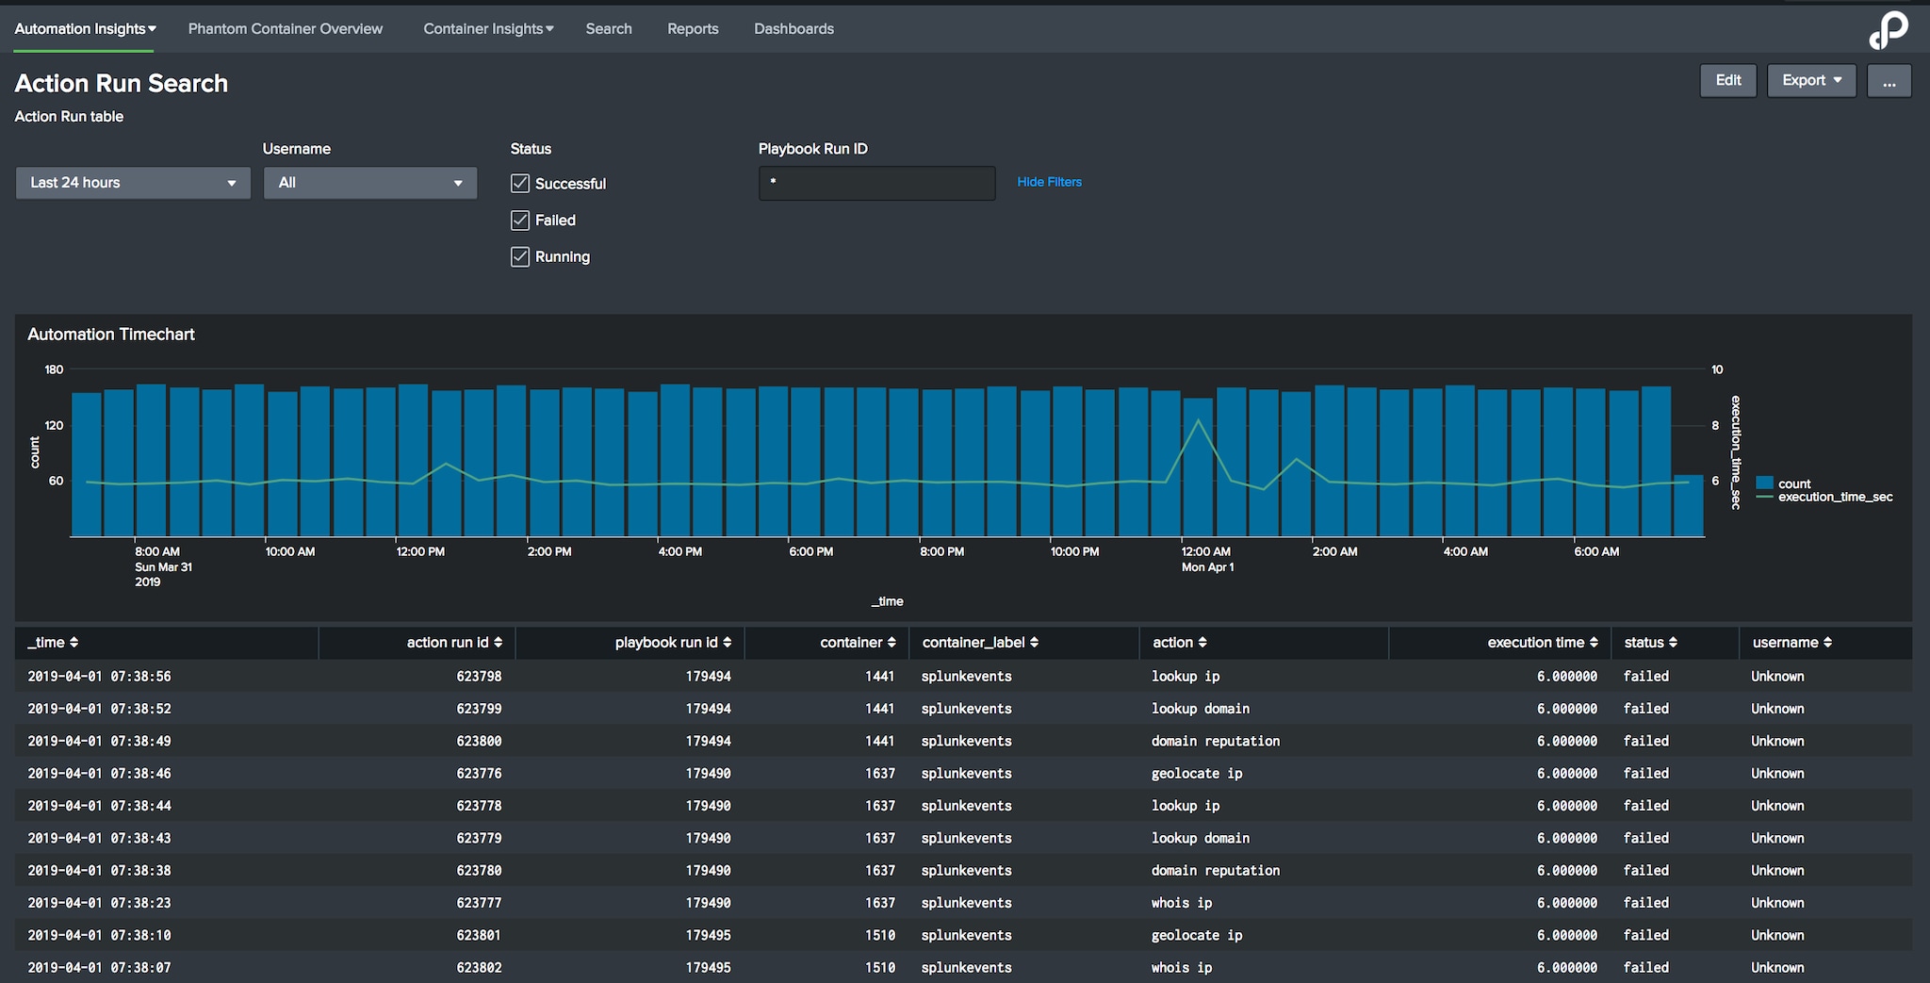Click timestamp 2019-04-01 07:38:46
The width and height of the screenshot is (1930, 983).
(x=99, y=773)
